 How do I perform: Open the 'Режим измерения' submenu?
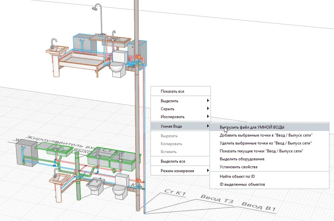[x=181, y=171]
